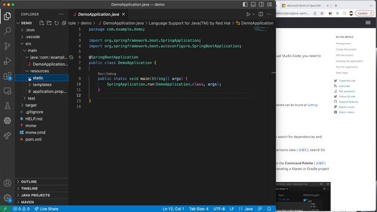Open the Source Control view
The width and height of the screenshot is (377, 212).
[x=8, y=46]
